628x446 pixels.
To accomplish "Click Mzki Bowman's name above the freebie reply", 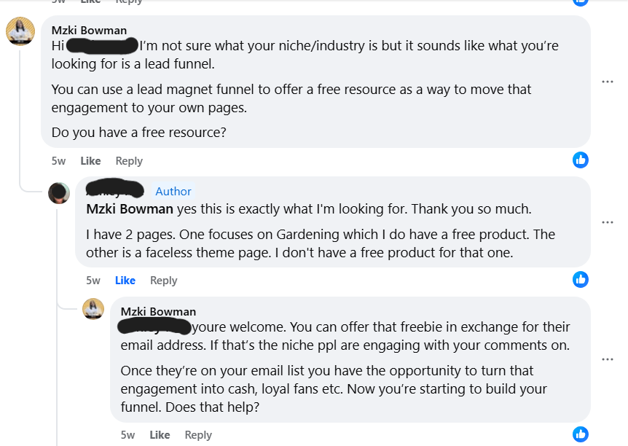I will 158,312.
